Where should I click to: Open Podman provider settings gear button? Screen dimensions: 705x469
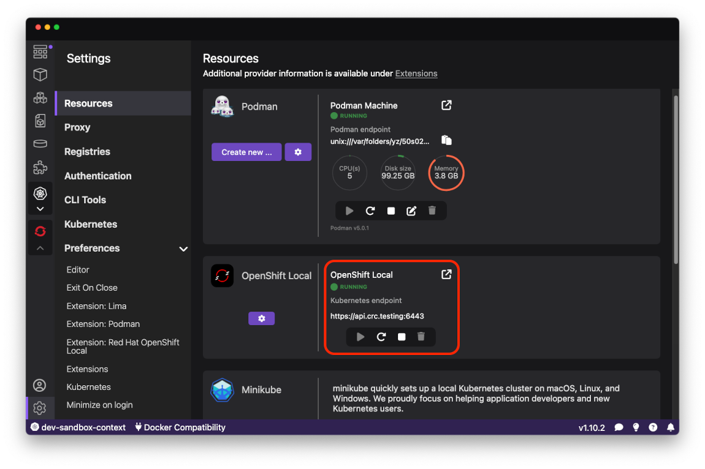[x=298, y=152]
